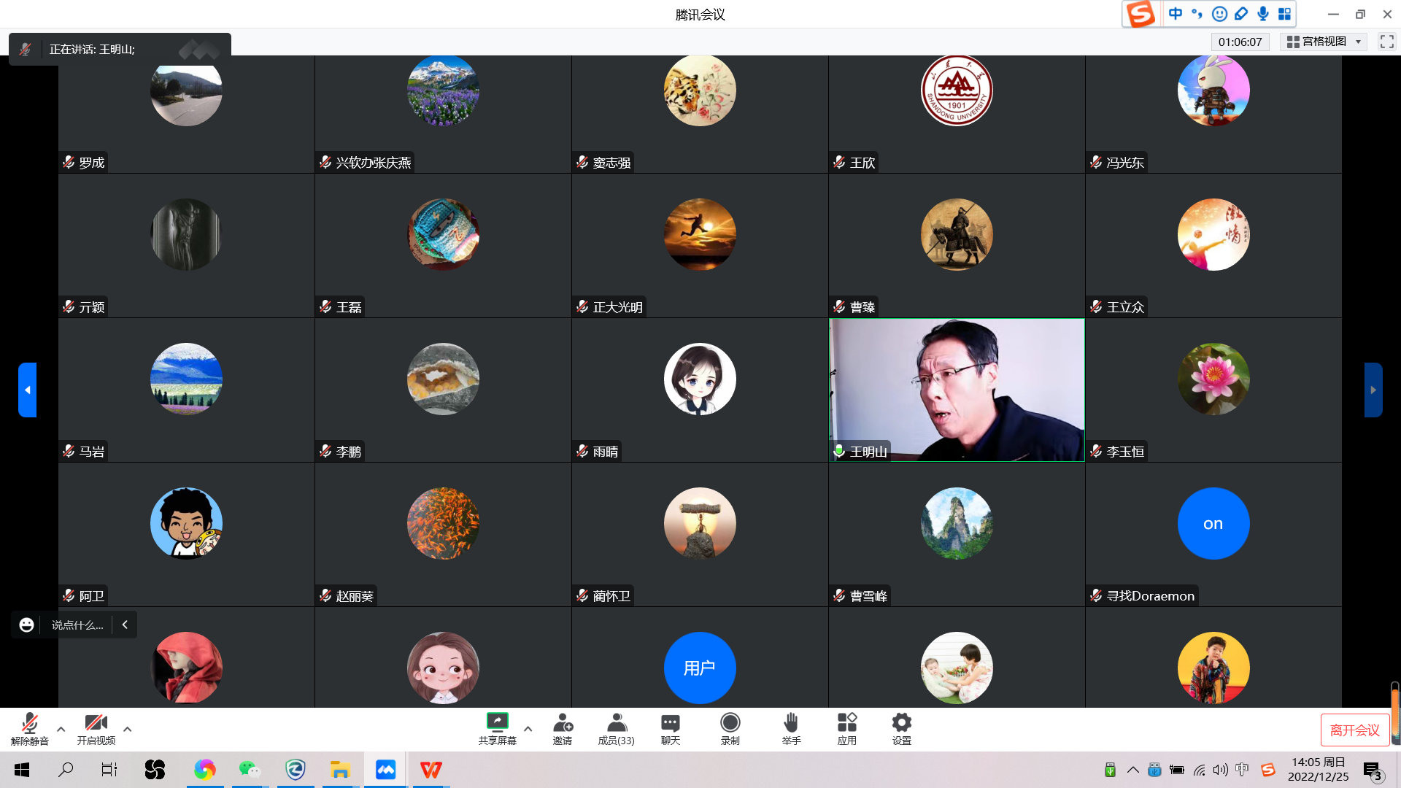This screenshot has width=1401, height=788.
Task: Open the 应用 apps menu
Action: tap(847, 729)
